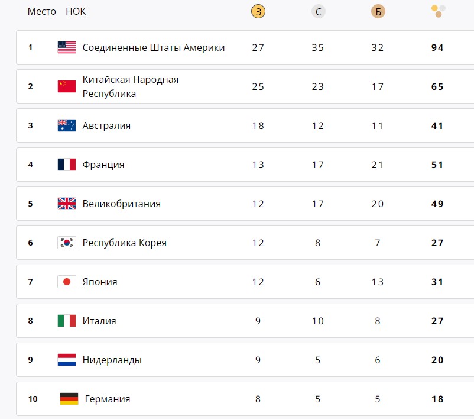Click the total medals column icon
Screen dimensions: 474x419
(437, 11)
